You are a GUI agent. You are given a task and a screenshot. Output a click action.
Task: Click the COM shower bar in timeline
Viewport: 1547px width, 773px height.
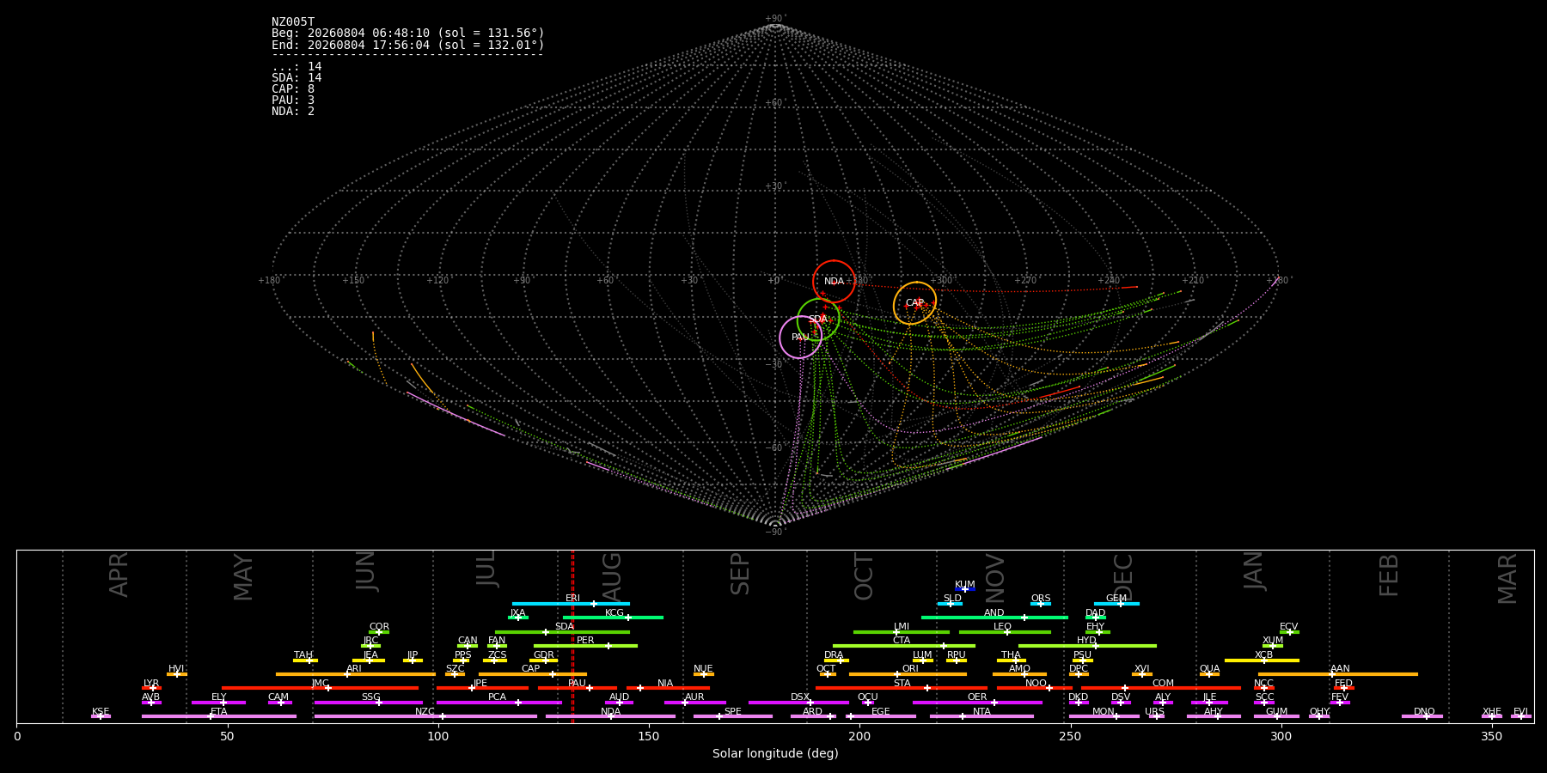click(x=1163, y=688)
